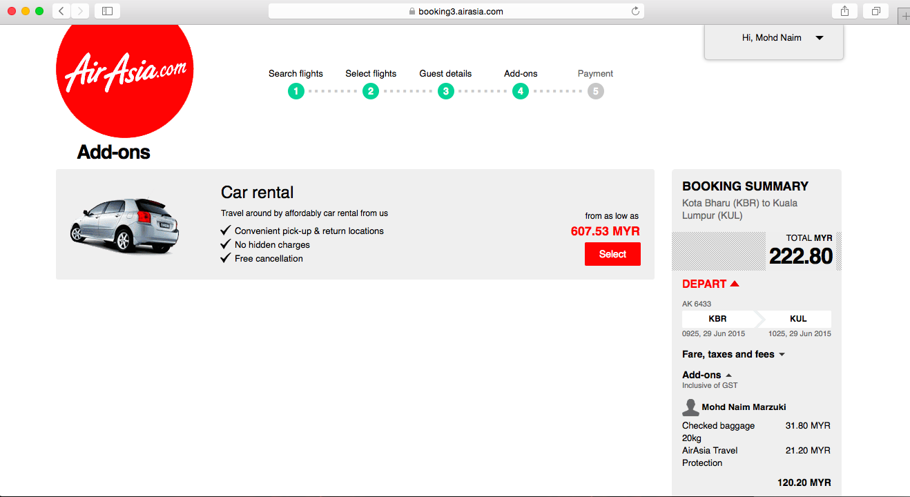Go forward with Safari's forward arrow

click(80, 11)
